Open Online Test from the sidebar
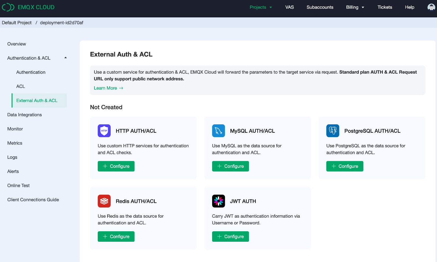 [x=19, y=185]
